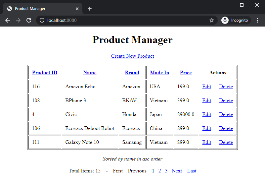Viewport: 265px width, 190px height.
Task: Open Create New Product link
Action: [x=132, y=56]
